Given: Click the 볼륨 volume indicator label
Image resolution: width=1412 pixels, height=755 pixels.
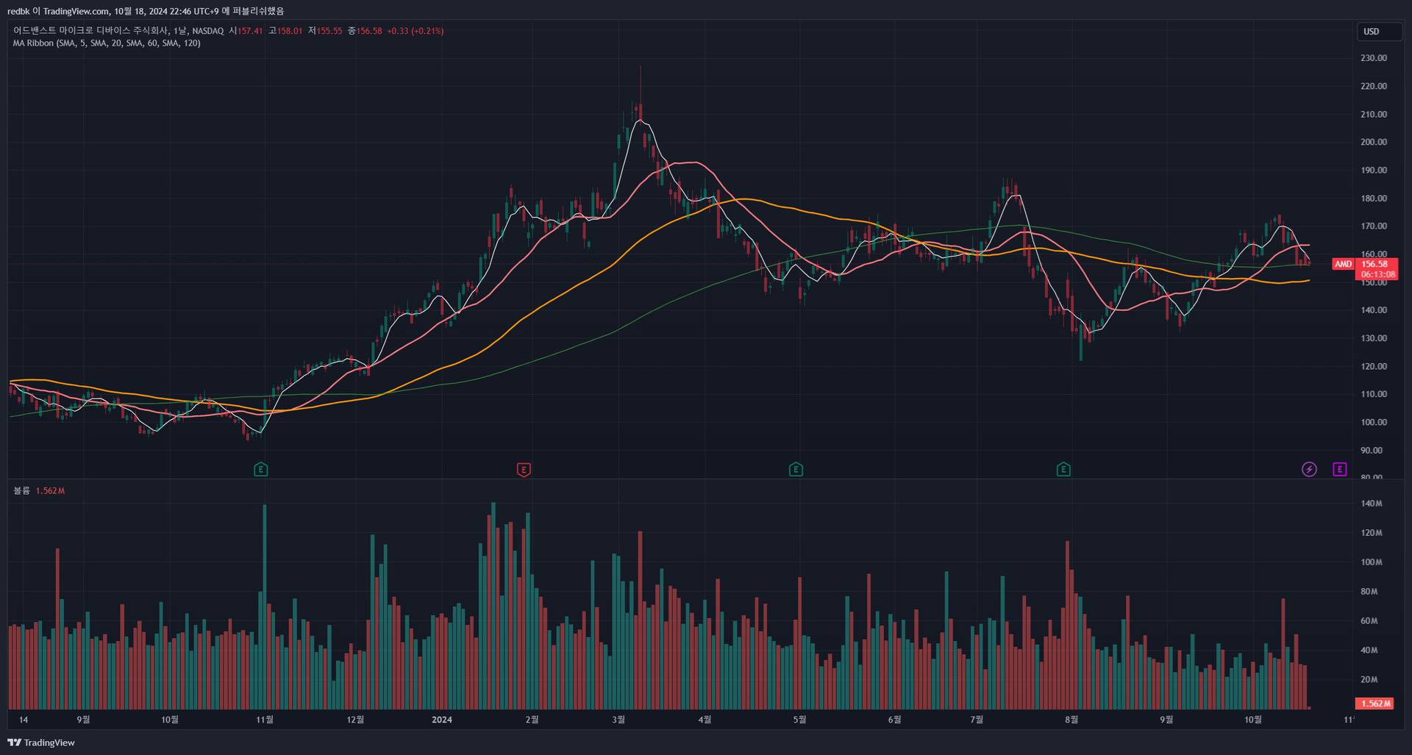Looking at the screenshot, I should 21,490.
